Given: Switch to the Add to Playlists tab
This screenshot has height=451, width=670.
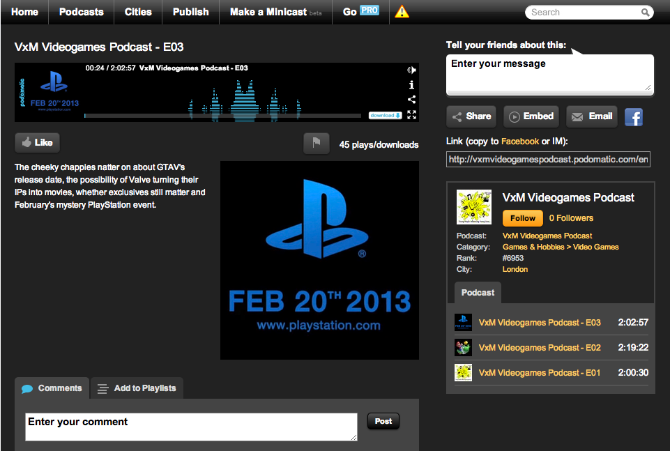Looking at the screenshot, I should (137, 388).
